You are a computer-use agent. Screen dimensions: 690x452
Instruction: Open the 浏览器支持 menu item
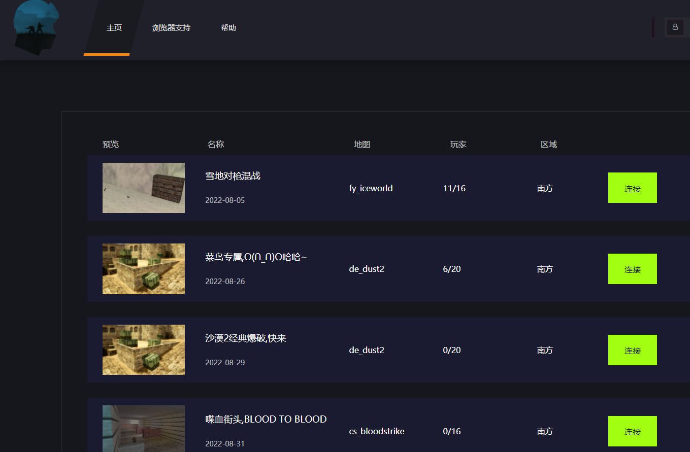pyautogui.click(x=171, y=28)
